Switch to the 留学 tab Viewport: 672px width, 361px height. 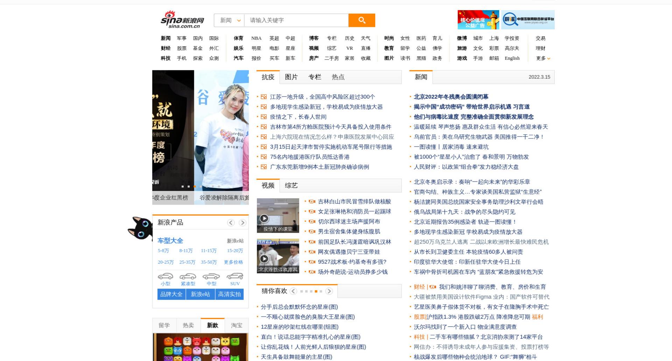(164, 326)
